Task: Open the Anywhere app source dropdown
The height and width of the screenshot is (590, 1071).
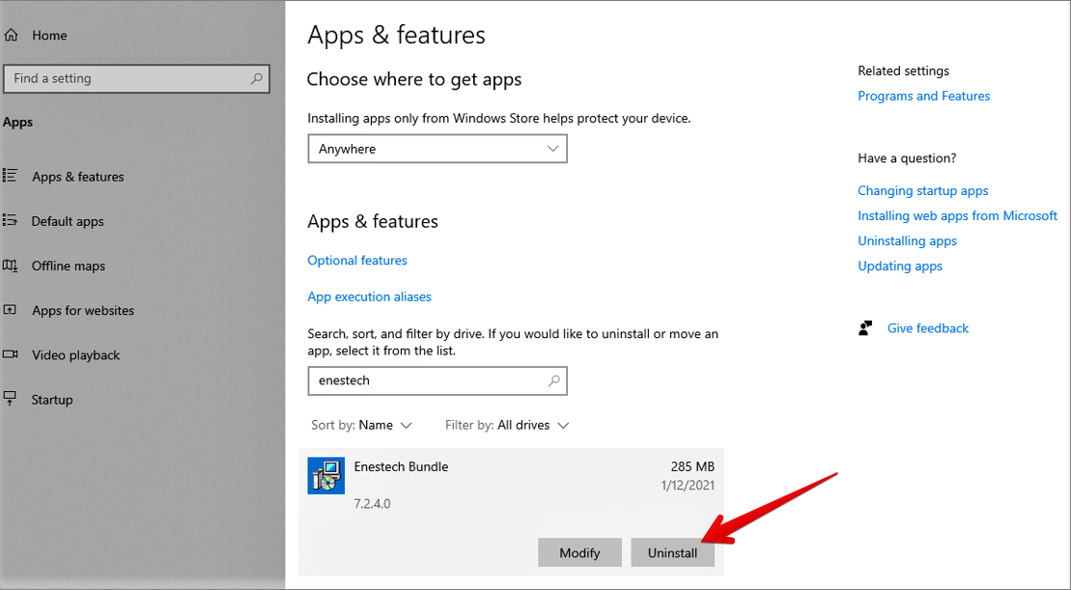Action: (437, 149)
